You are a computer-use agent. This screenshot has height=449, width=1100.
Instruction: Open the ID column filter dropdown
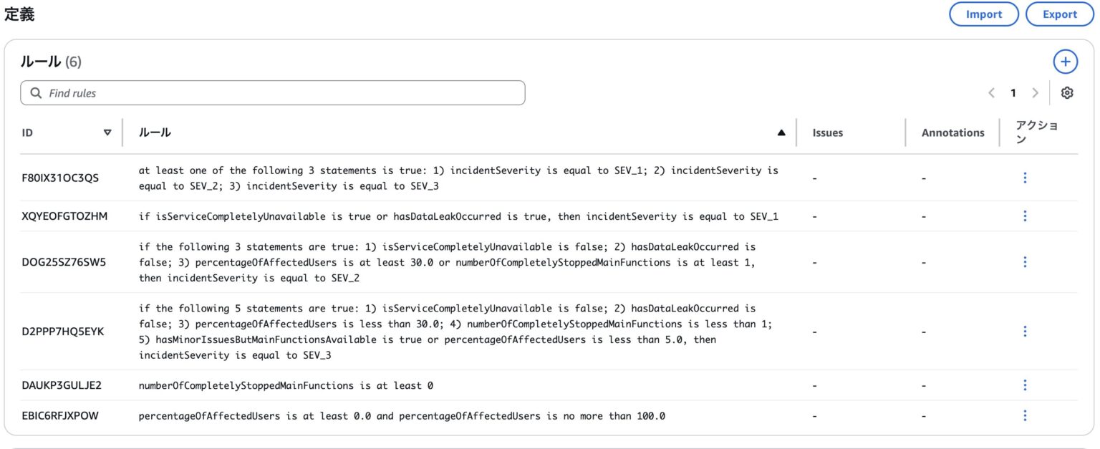108,132
